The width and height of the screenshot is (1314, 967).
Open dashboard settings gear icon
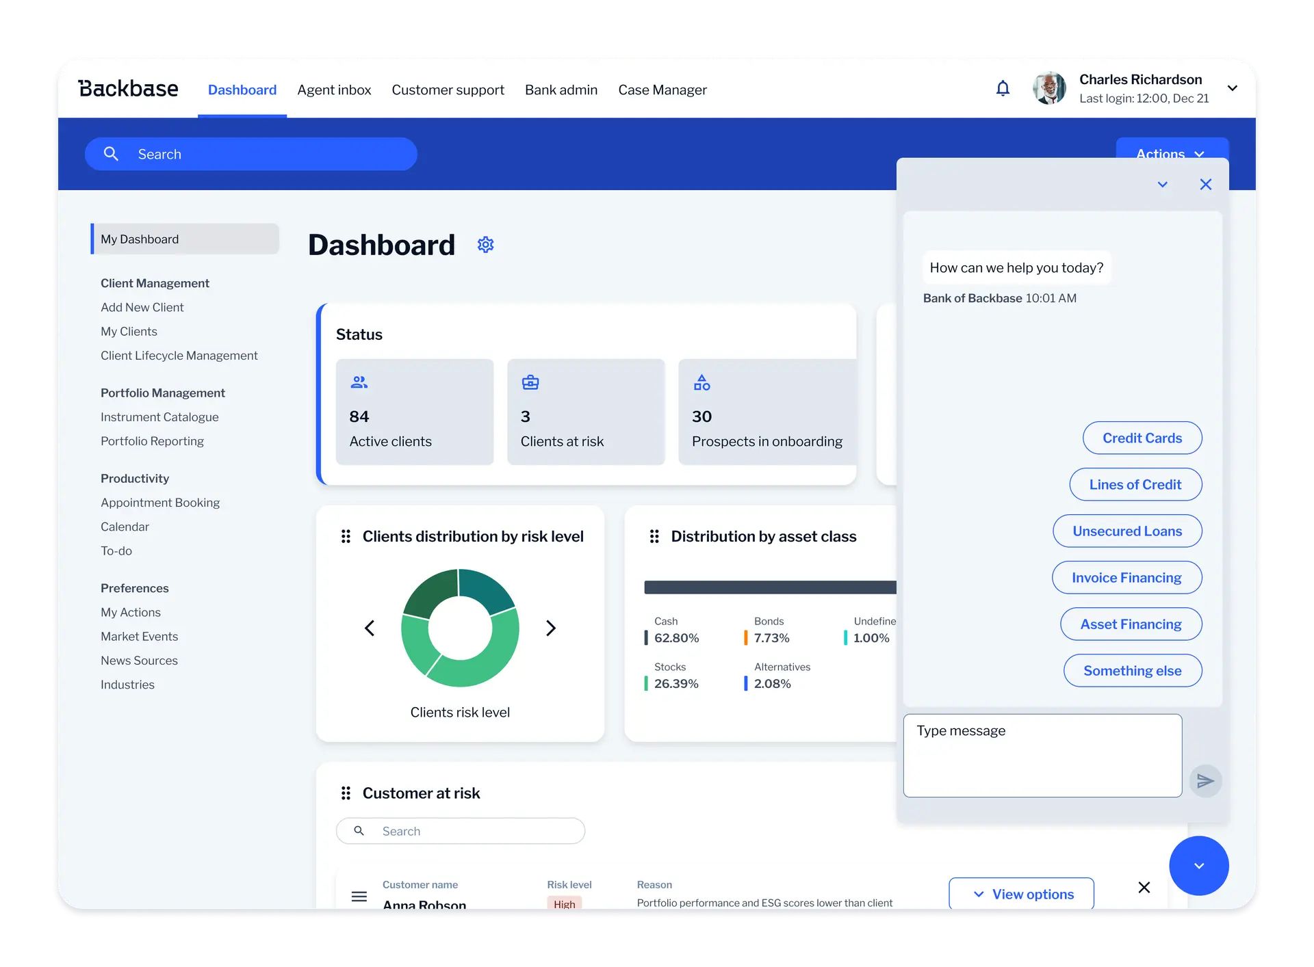(485, 245)
